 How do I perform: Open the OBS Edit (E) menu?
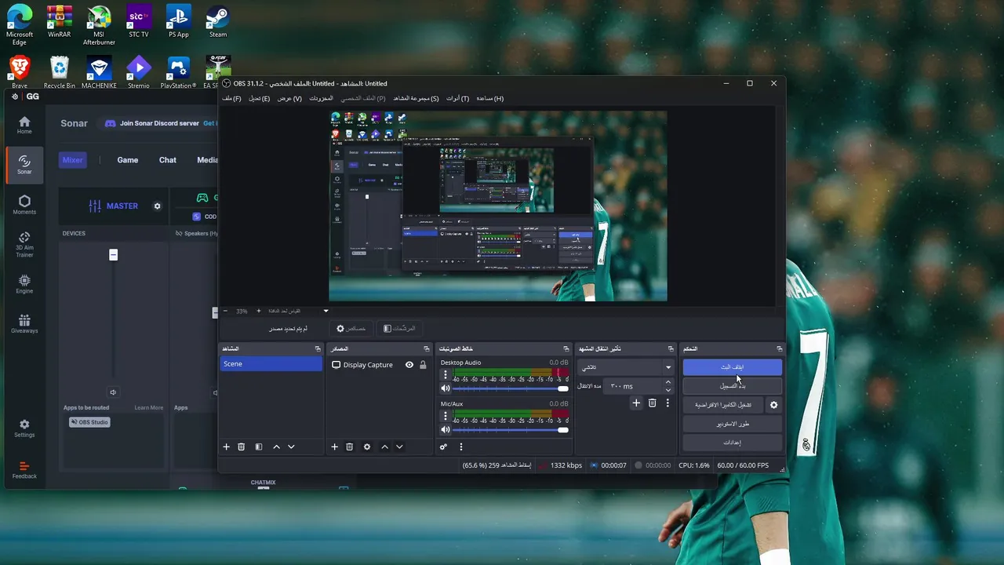coord(259,98)
